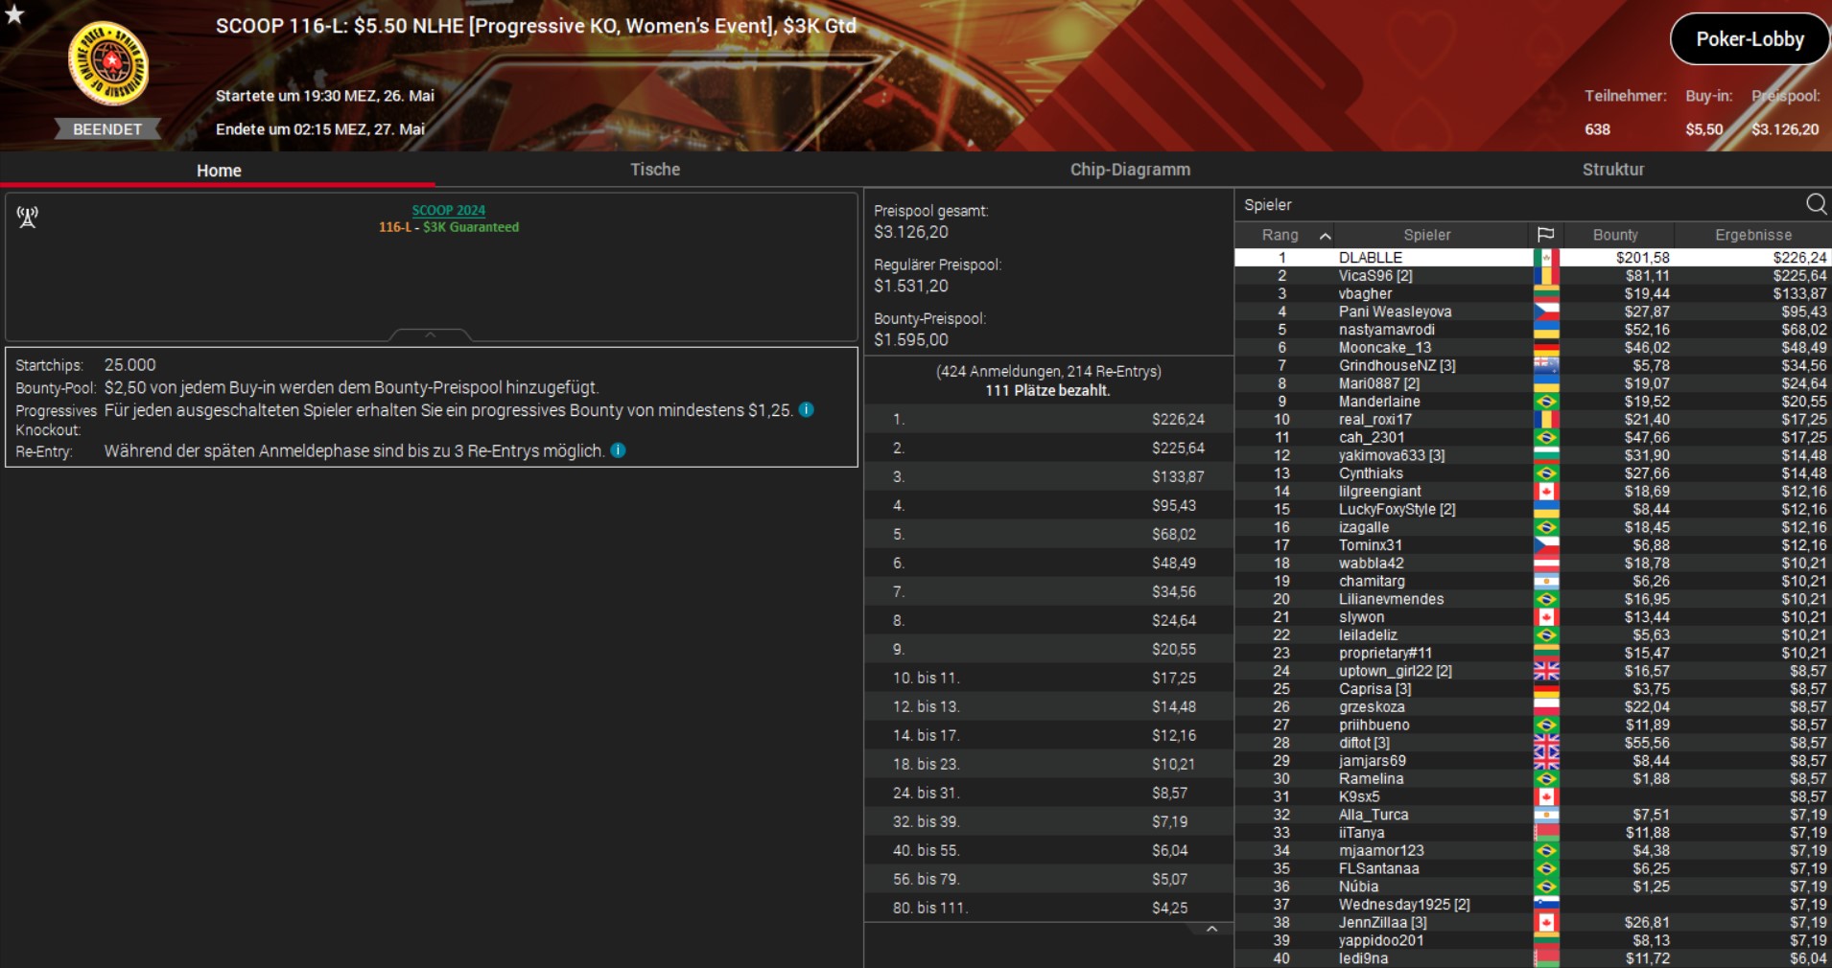The height and width of the screenshot is (968, 1832).
Task: Click DLABLLE's country flag icon
Action: 1545,258
